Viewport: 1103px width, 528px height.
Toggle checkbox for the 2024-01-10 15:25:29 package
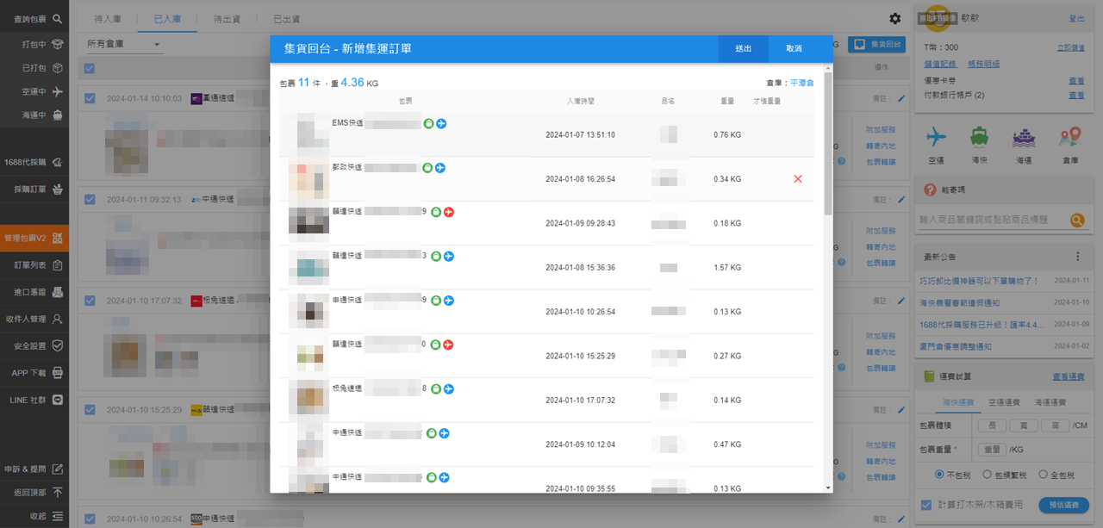[x=90, y=410]
